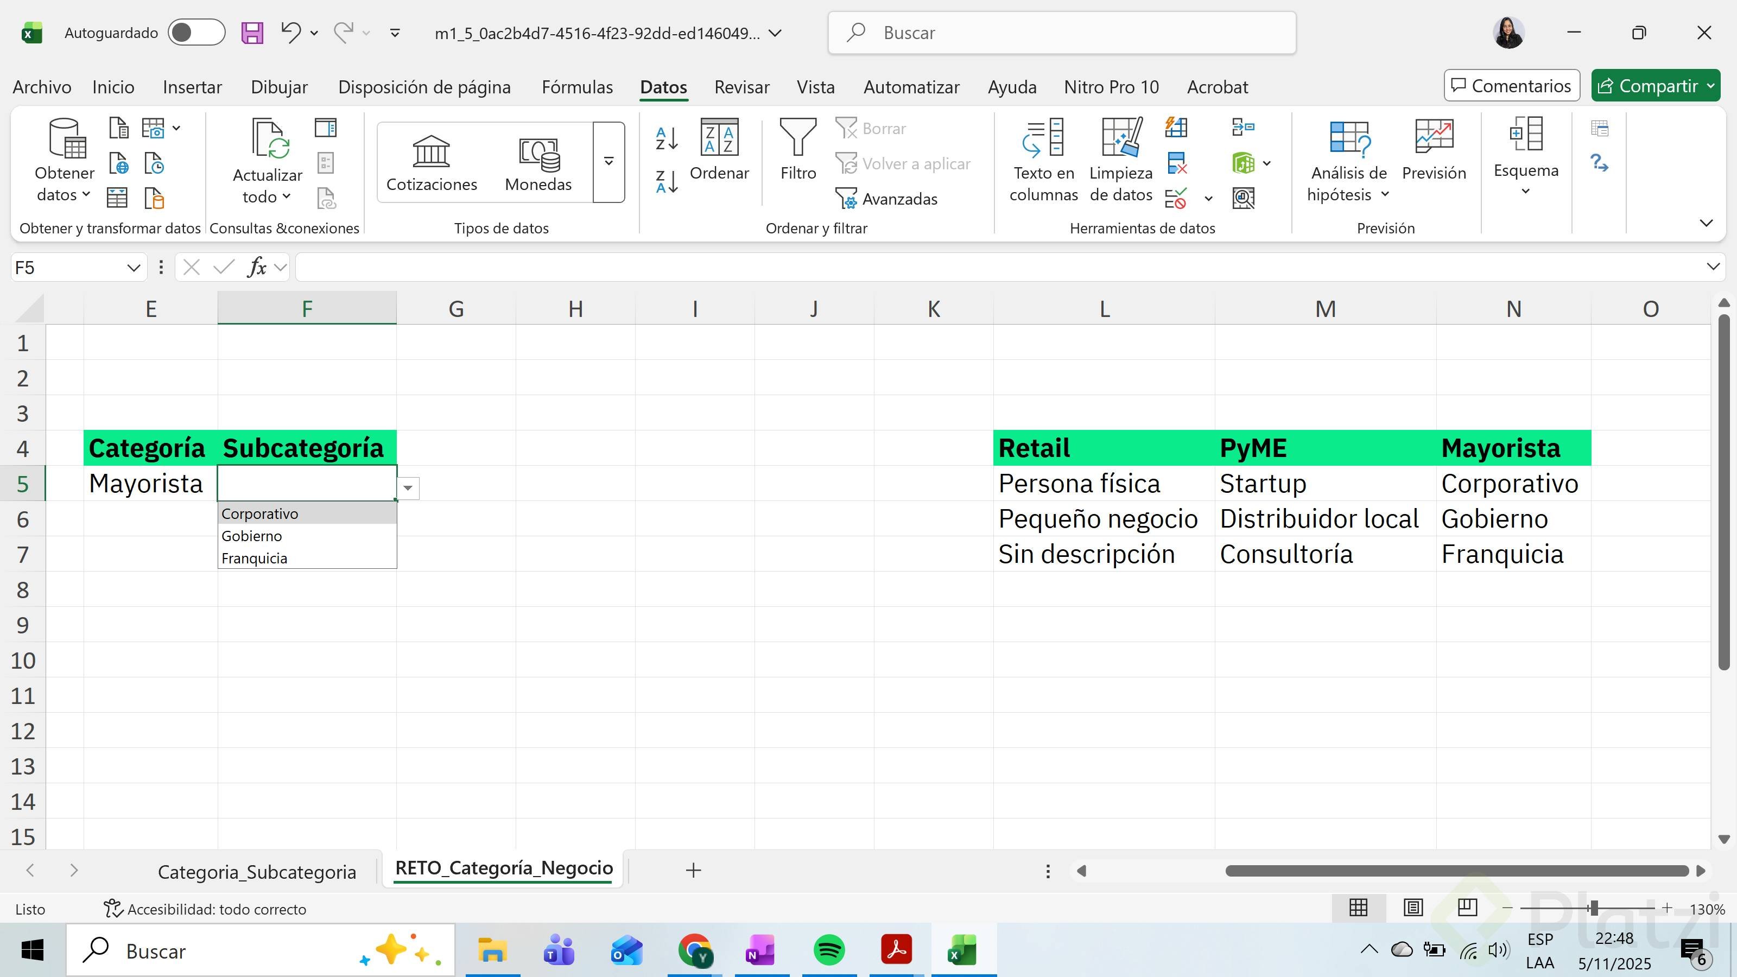1737x977 pixels.
Task: Expand the data types gallery arrow
Action: point(608,162)
